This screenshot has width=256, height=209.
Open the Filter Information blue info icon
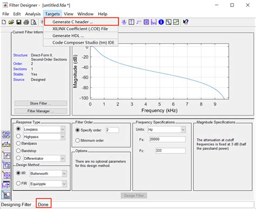pyautogui.click(x=161, y=22)
